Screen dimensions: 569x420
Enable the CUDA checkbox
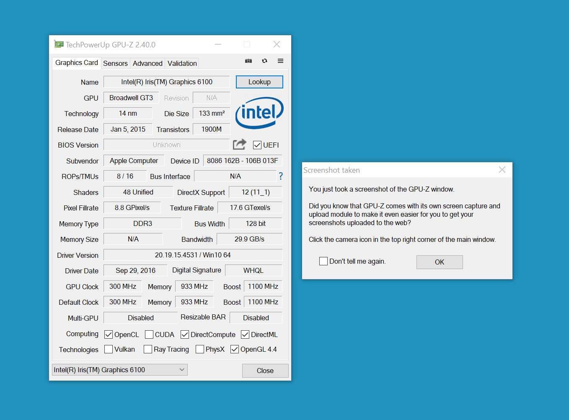(x=149, y=334)
